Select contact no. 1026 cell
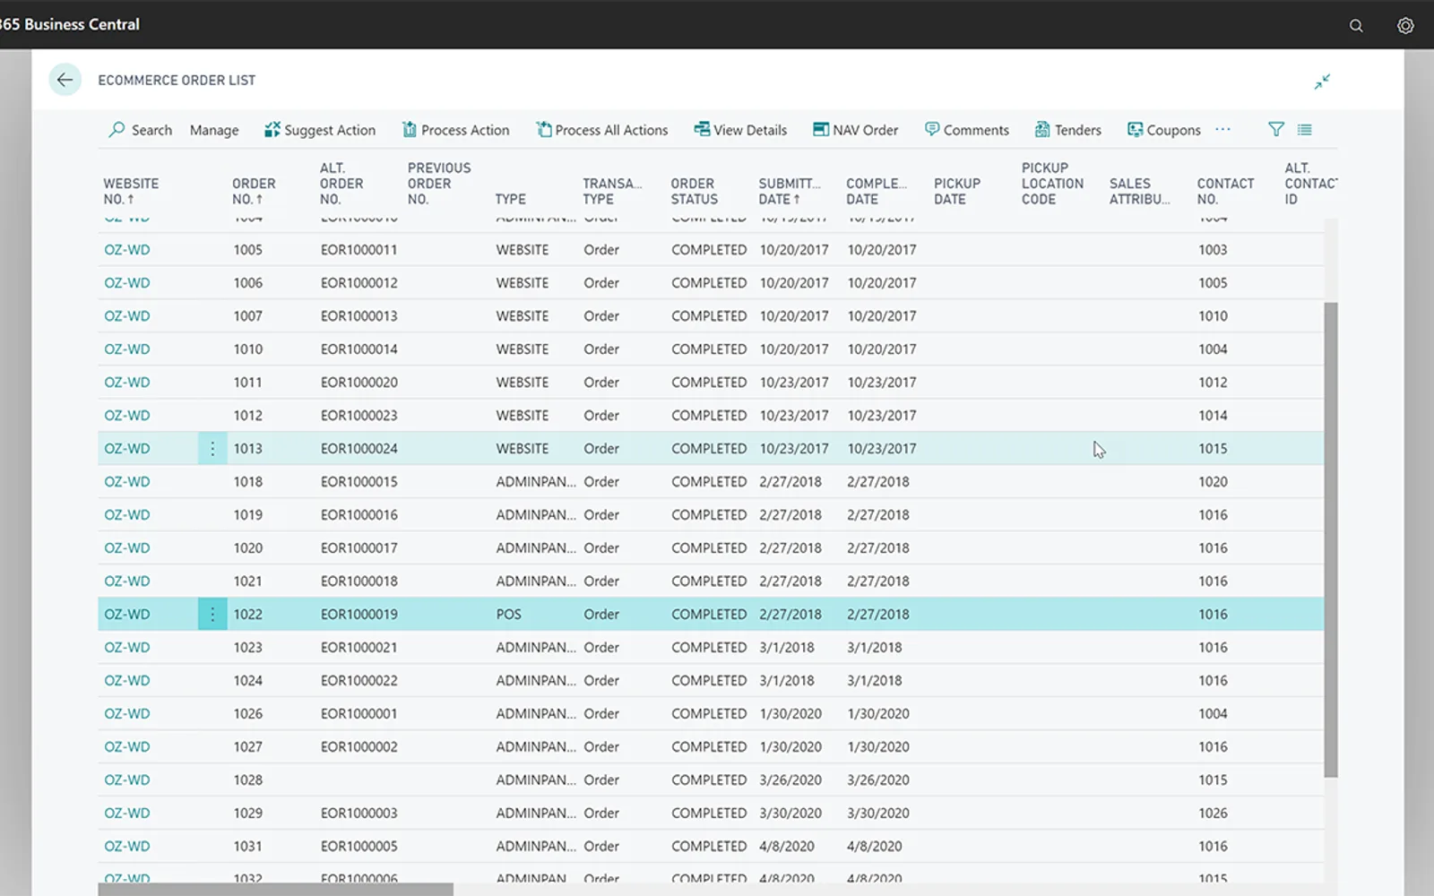 (1214, 814)
